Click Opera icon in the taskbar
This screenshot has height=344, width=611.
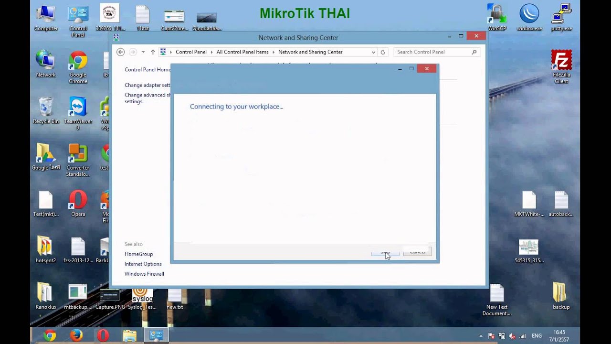click(x=103, y=335)
